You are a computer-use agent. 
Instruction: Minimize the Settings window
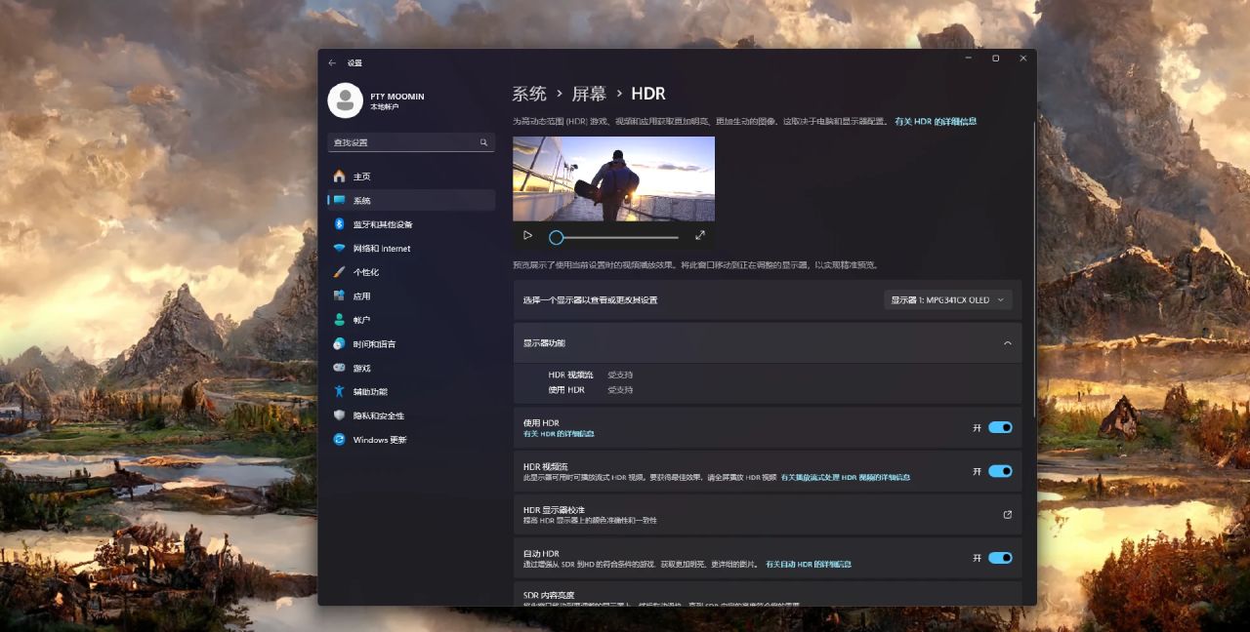coord(968,59)
